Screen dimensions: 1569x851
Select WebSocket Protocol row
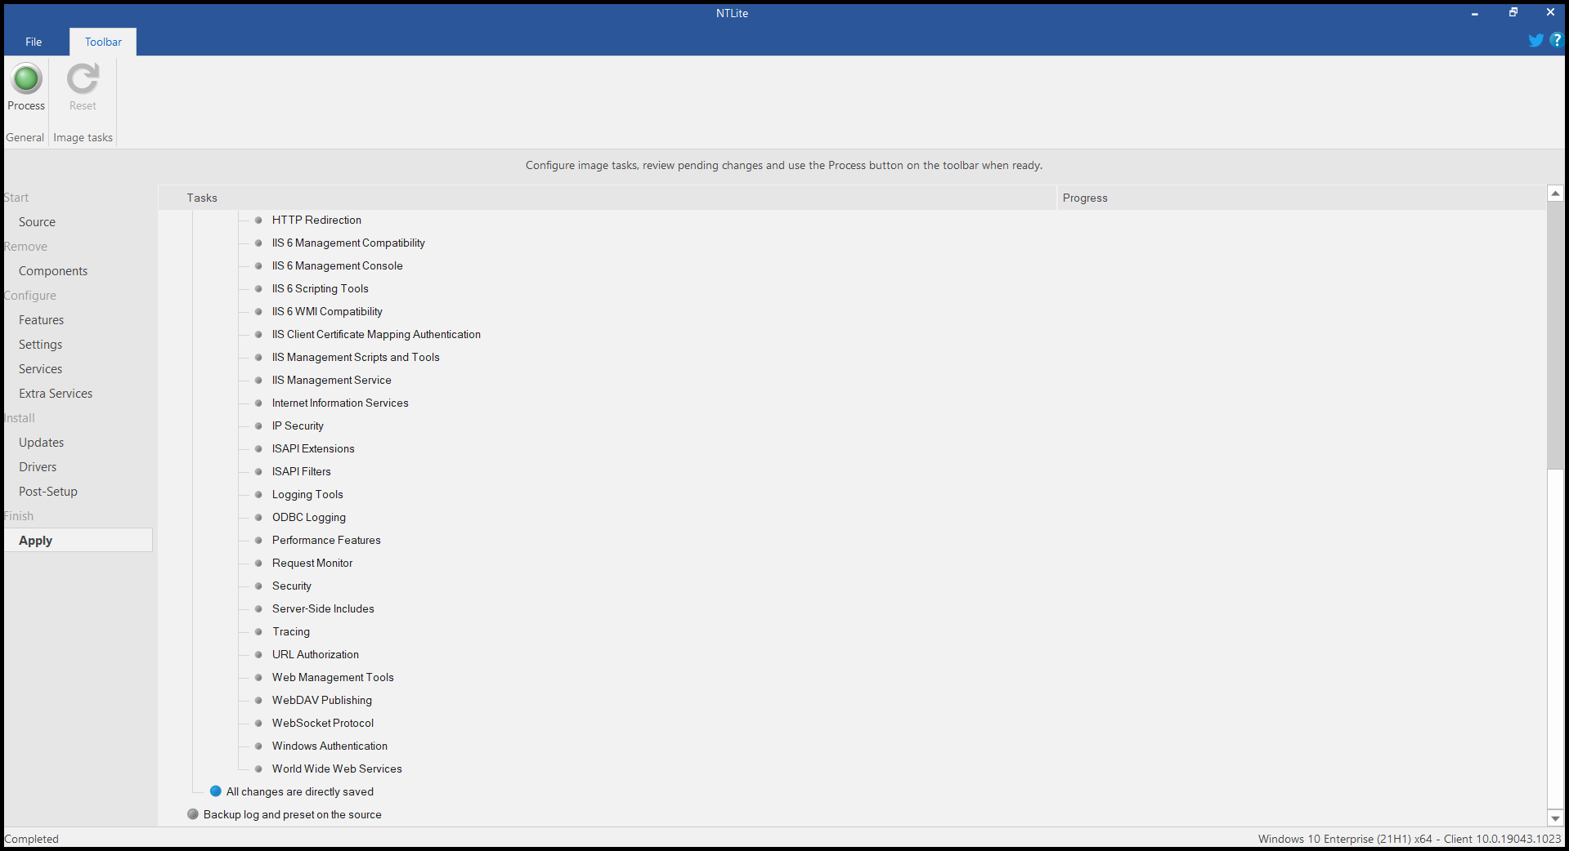323,723
